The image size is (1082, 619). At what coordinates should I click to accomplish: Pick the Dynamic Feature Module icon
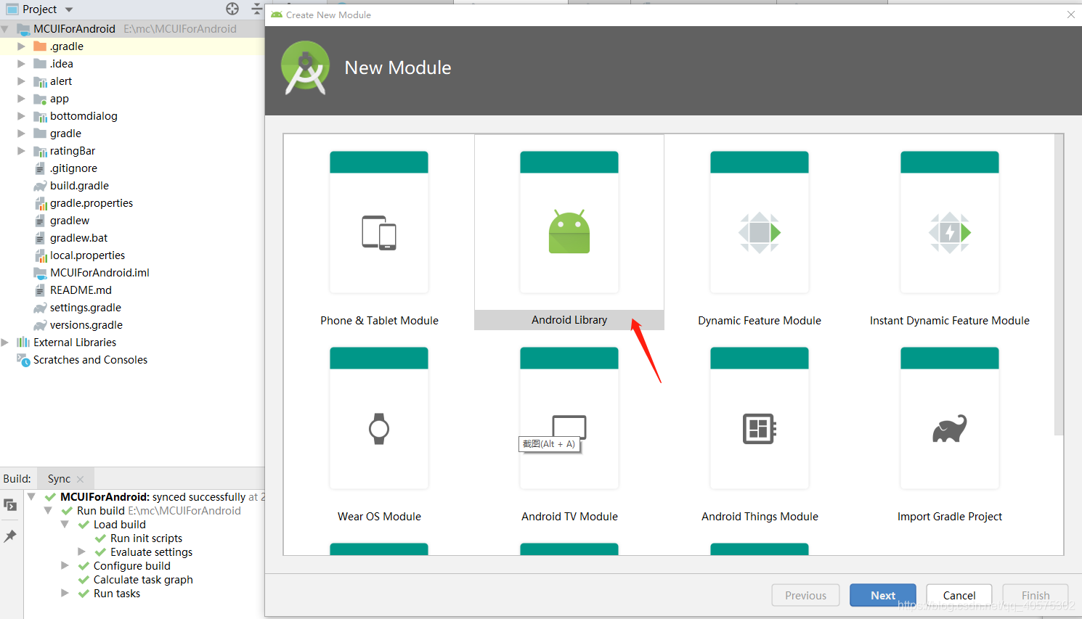click(x=760, y=232)
